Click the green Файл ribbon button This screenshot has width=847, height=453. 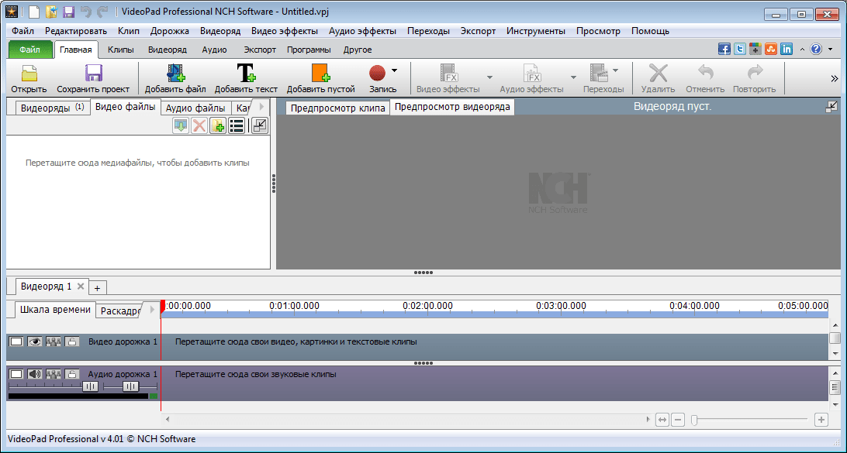tap(30, 50)
